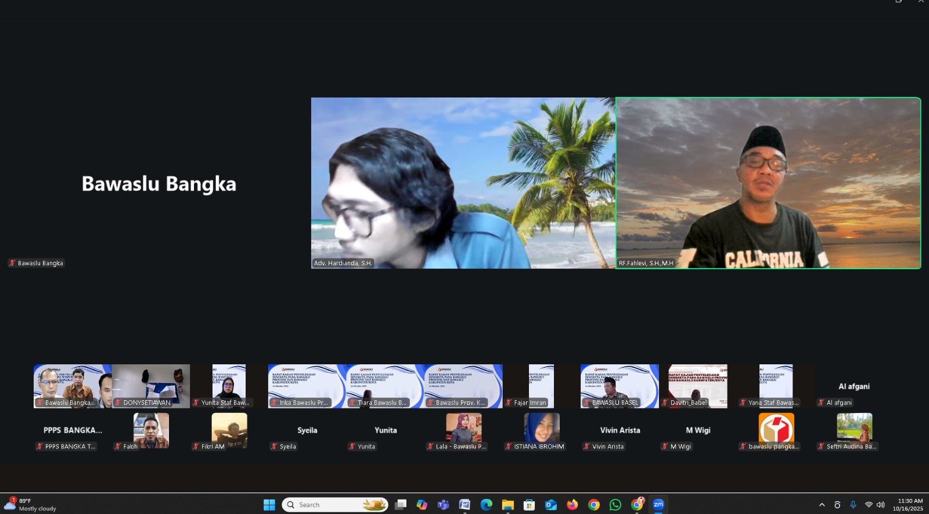Screen dimensions: 929x514
Task: Open Microsoft Store taskbar icon
Action: (529, 505)
